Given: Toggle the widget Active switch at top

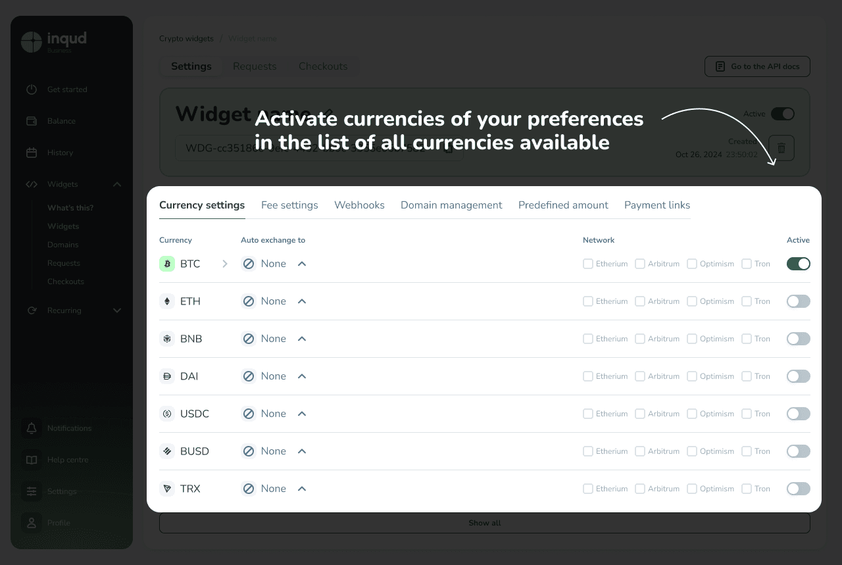Looking at the screenshot, I should (x=783, y=114).
